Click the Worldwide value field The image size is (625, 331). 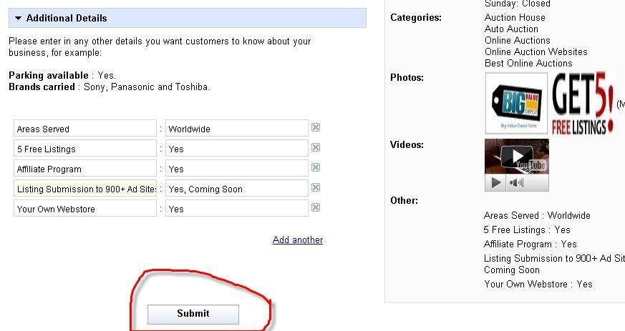point(236,129)
